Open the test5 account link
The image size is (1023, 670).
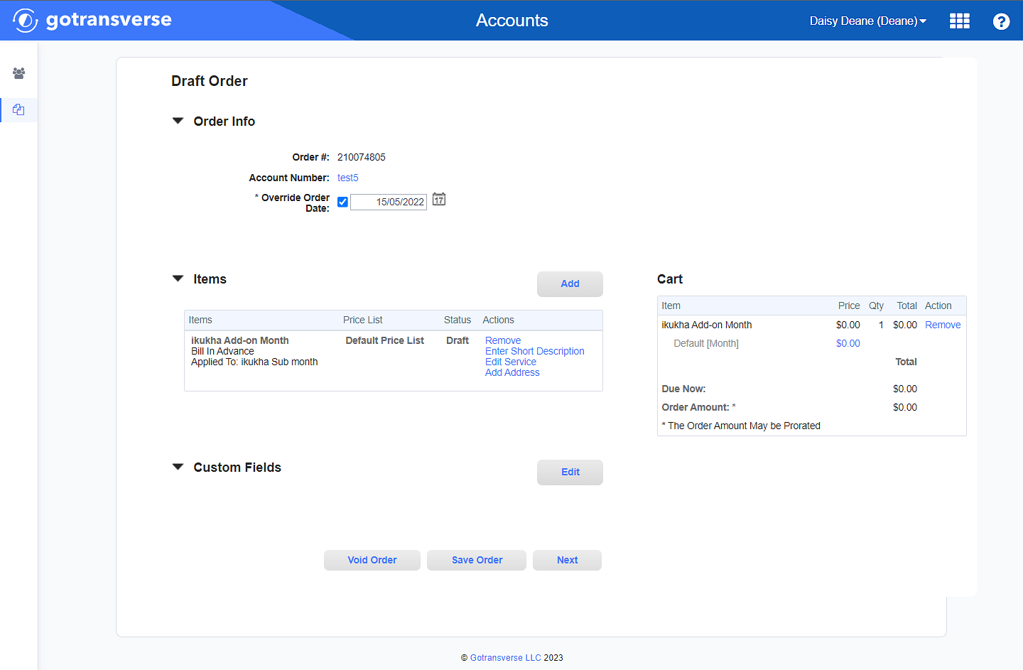(x=347, y=178)
